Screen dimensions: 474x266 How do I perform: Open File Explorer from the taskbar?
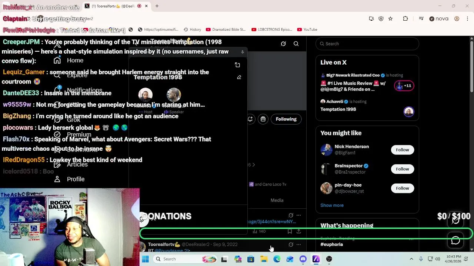[264, 259]
